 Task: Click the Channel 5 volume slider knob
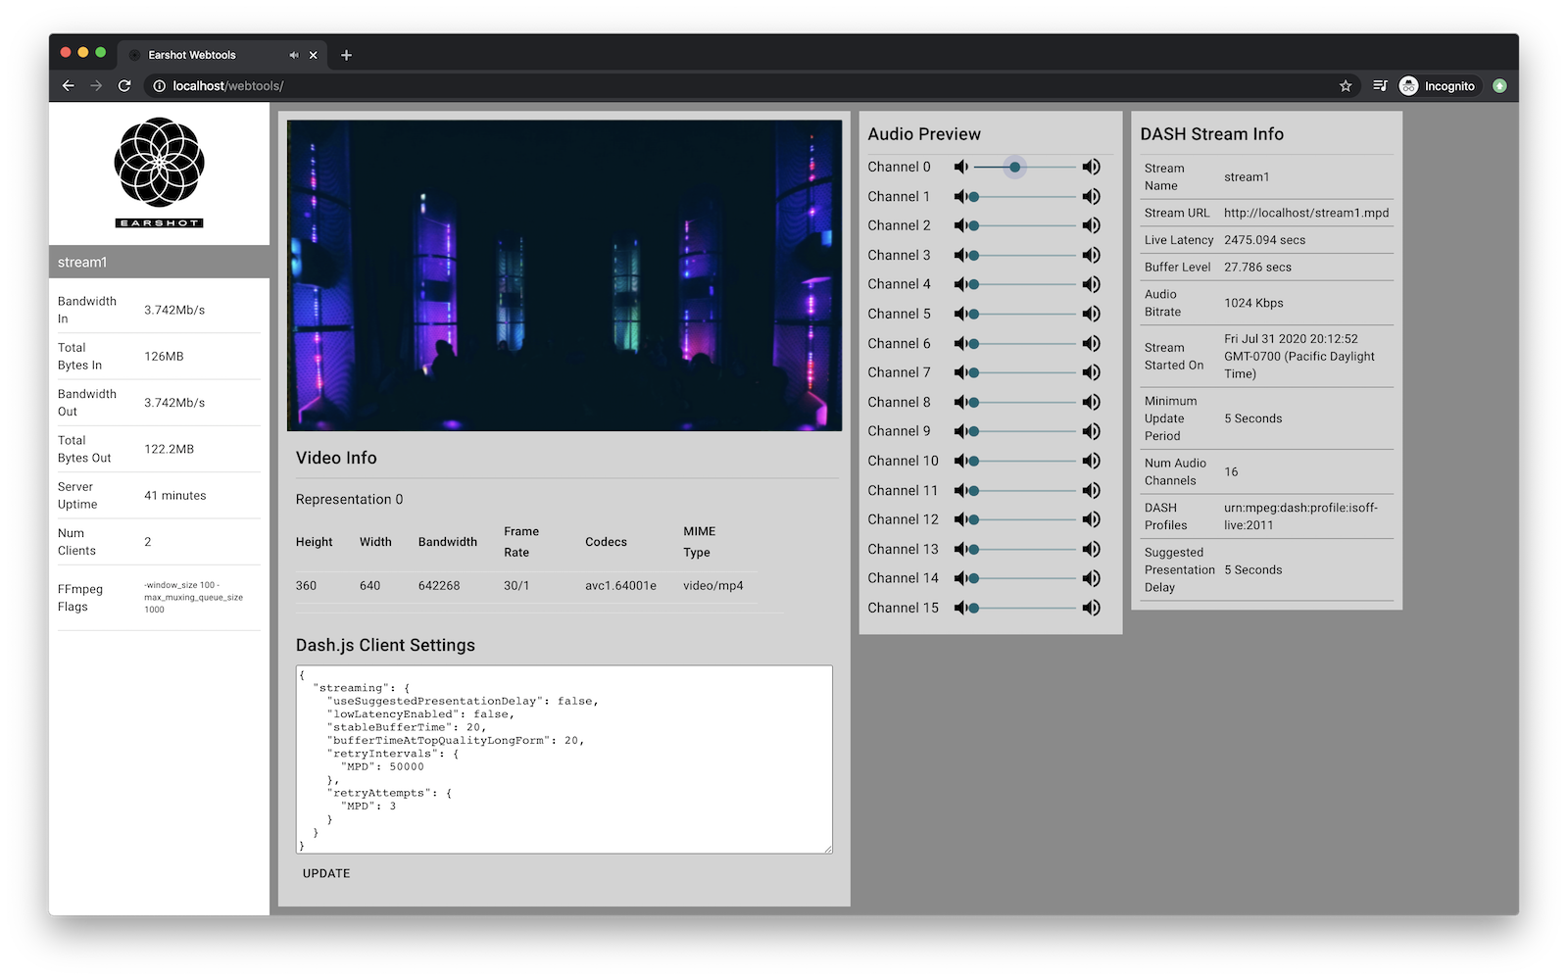[973, 315]
